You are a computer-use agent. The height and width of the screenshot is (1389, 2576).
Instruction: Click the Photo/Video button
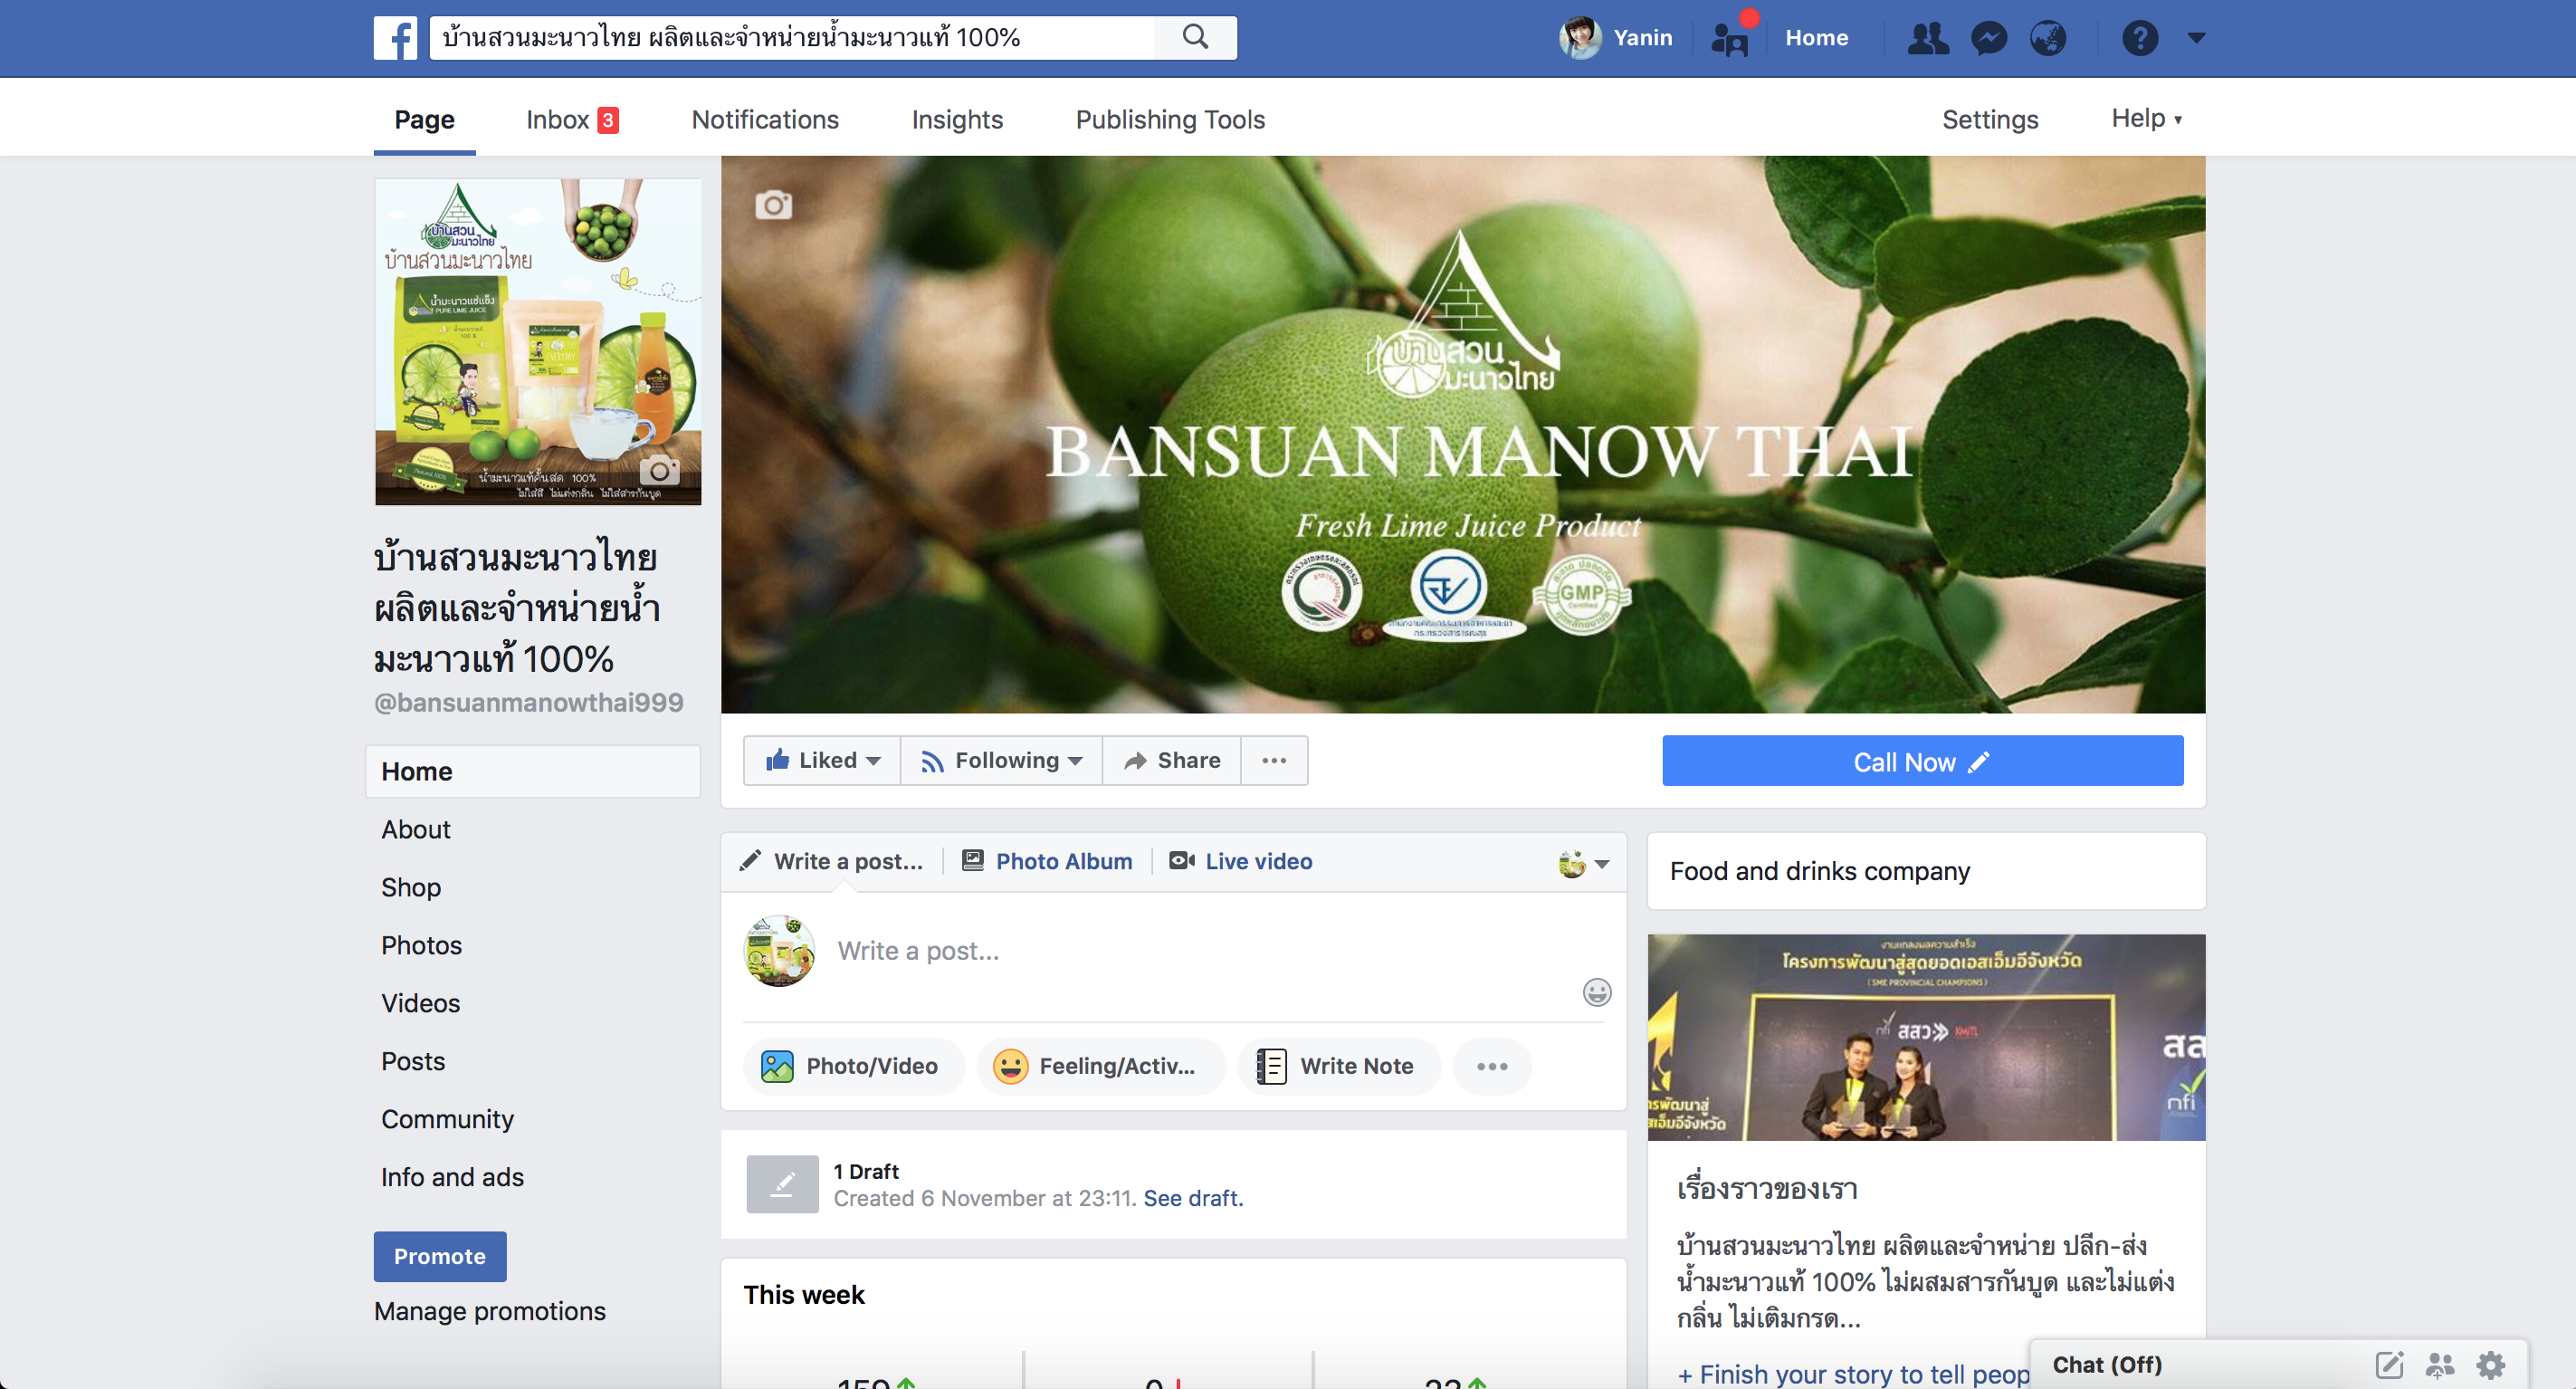click(x=853, y=1066)
